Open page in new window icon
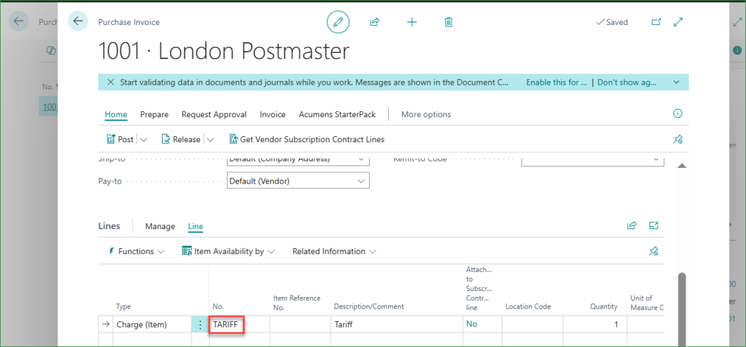746x347 pixels. click(657, 22)
